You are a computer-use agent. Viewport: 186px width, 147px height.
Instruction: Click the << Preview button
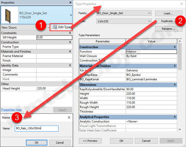tap(90, 141)
